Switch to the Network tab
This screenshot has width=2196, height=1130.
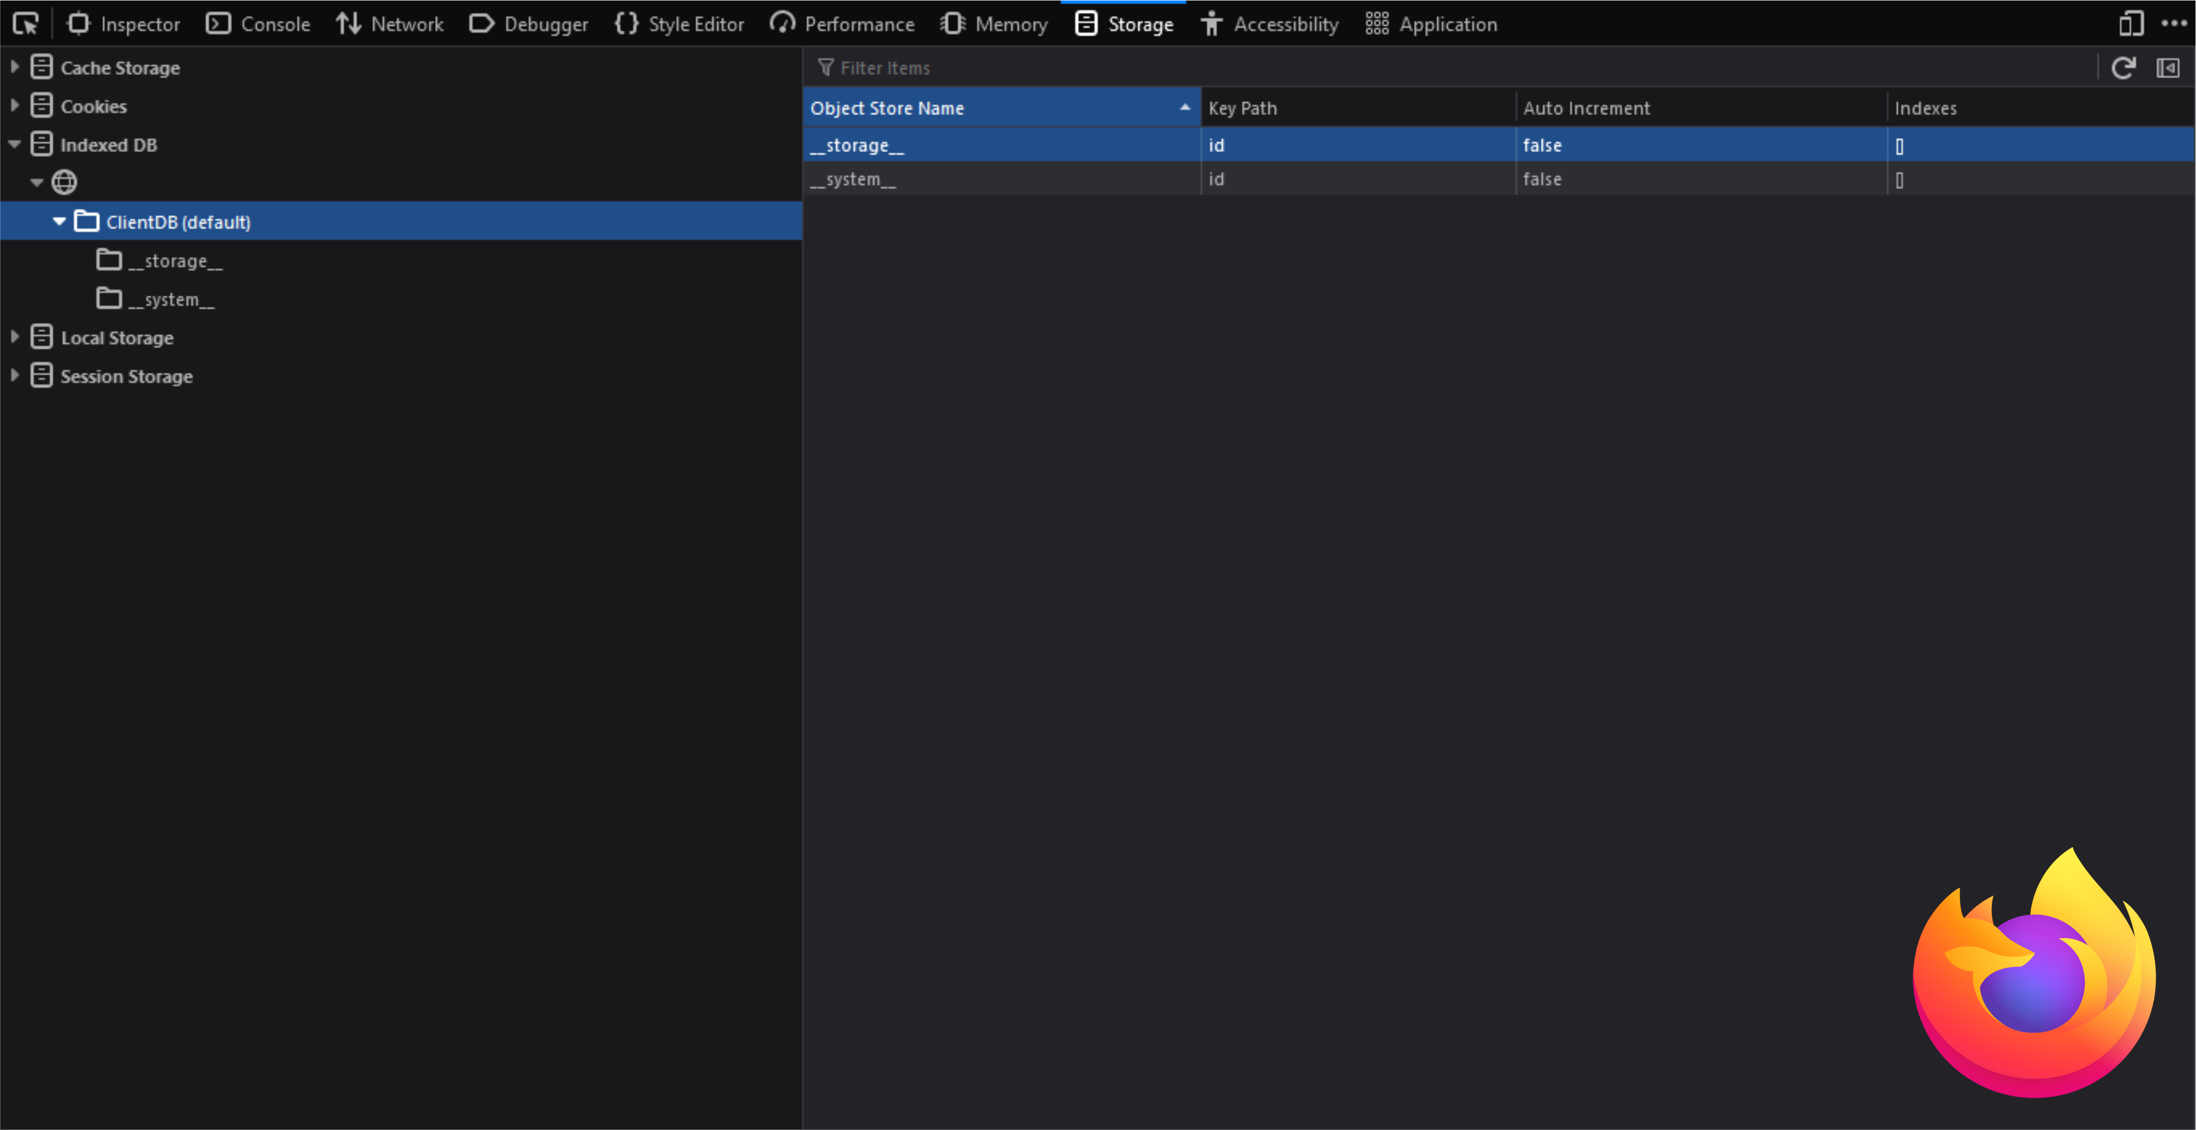(390, 24)
